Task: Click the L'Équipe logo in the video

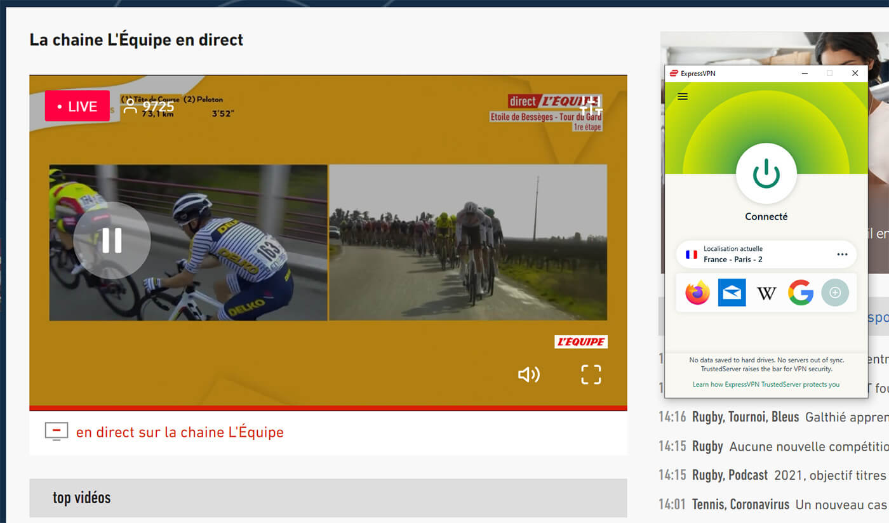Action: [x=581, y=341]
